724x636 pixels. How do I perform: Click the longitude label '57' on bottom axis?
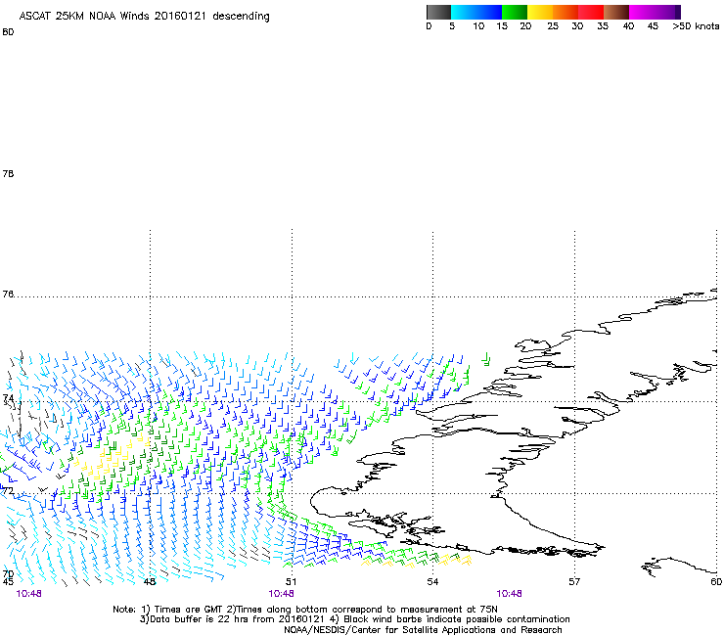[574, 582]
